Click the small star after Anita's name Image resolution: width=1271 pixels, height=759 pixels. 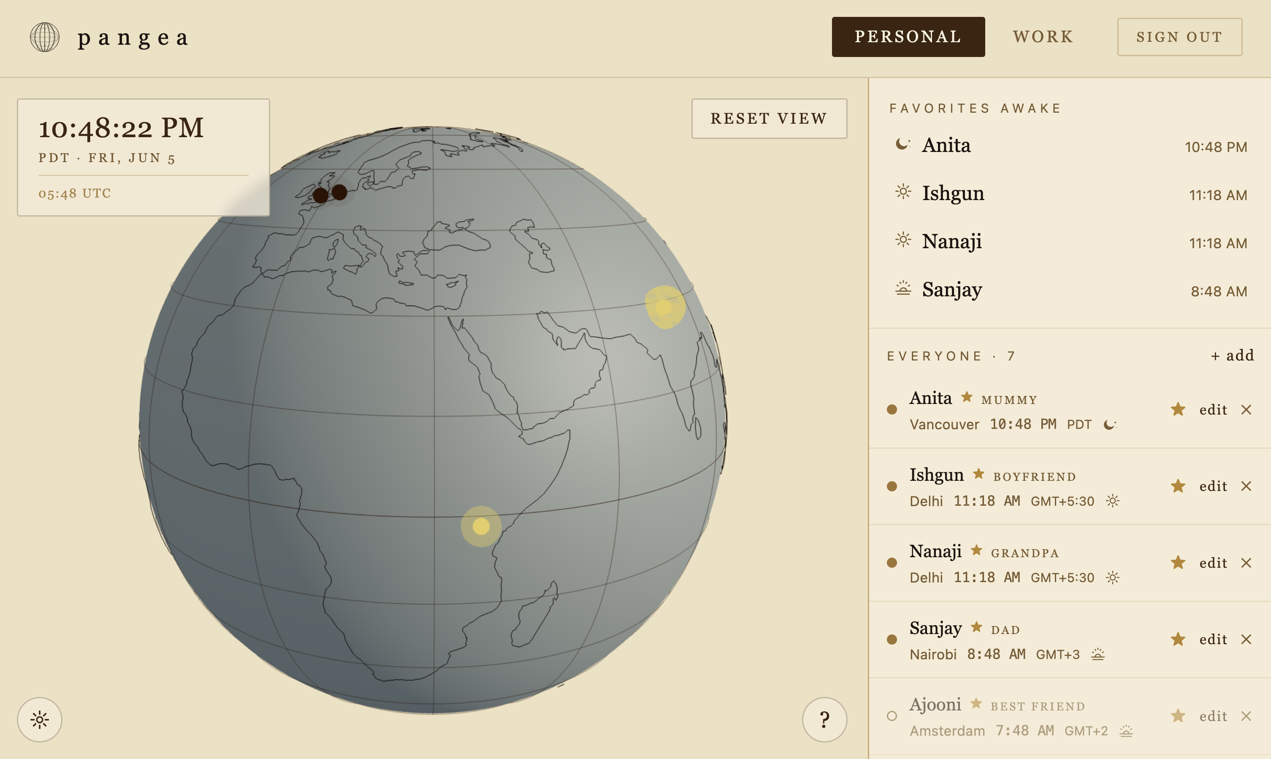(966, 397)
